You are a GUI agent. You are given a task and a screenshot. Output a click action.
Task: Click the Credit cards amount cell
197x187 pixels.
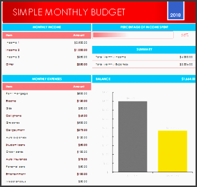point(82,152)
